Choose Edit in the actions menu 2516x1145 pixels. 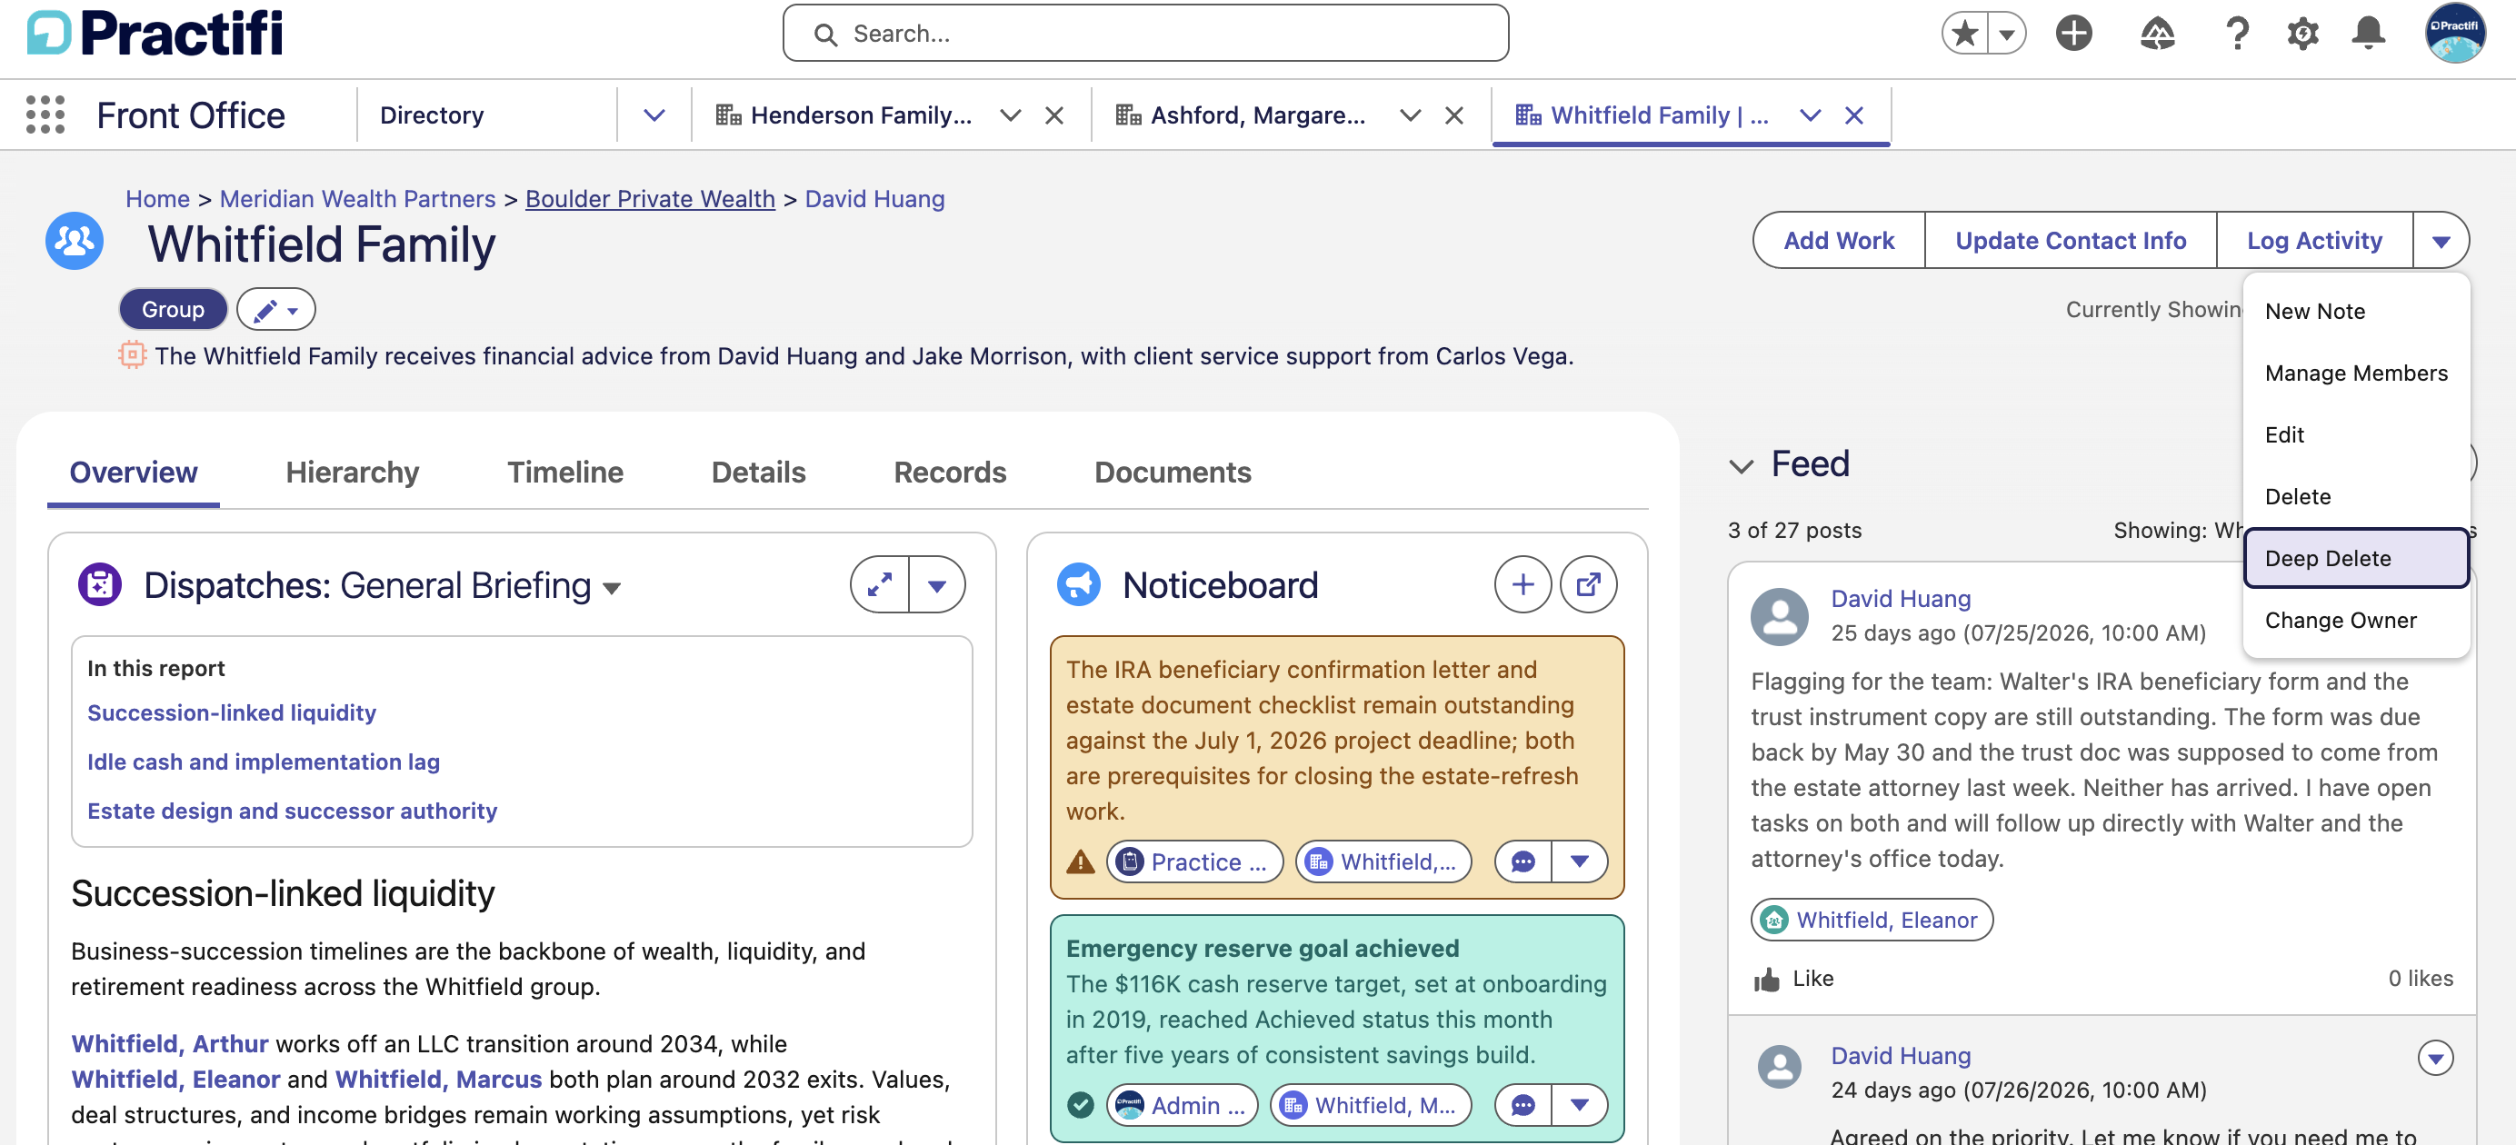tap(2355, 435)
